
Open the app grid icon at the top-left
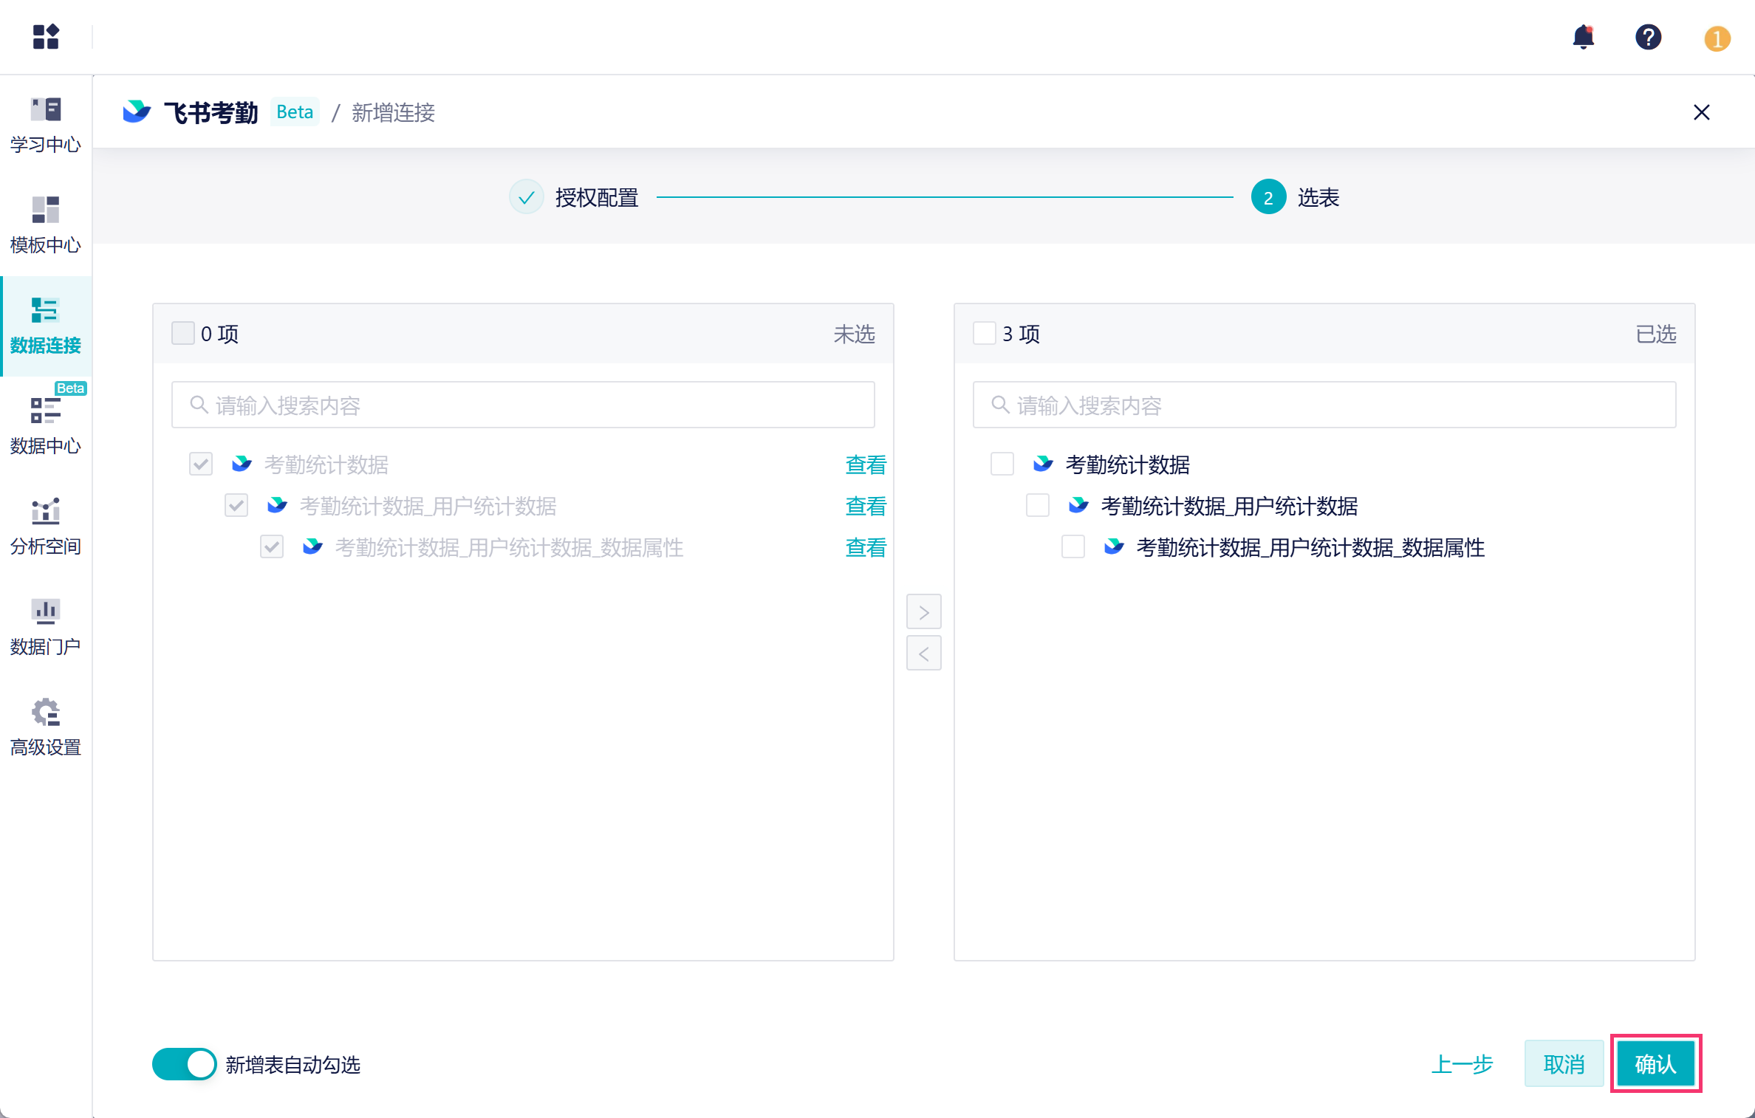click(x=46, y=36)
